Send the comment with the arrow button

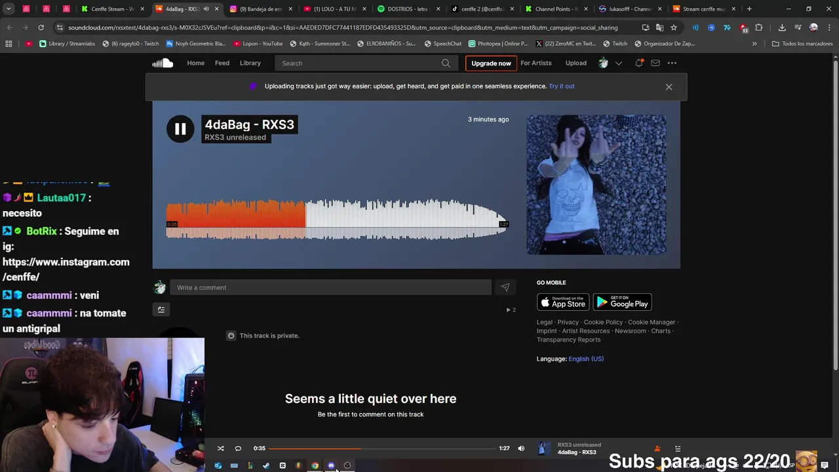505,287
